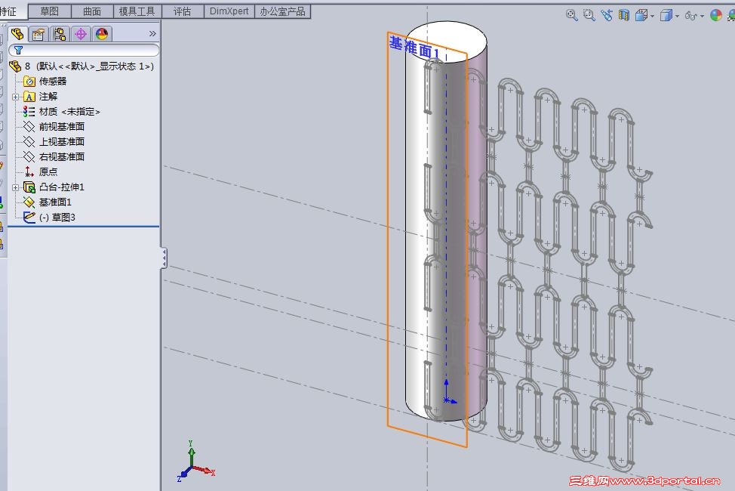The width and height of the screenshot is (735, 491).
Task: Click the Zoom to Fit magnifier icon
Action: (571, 15)
